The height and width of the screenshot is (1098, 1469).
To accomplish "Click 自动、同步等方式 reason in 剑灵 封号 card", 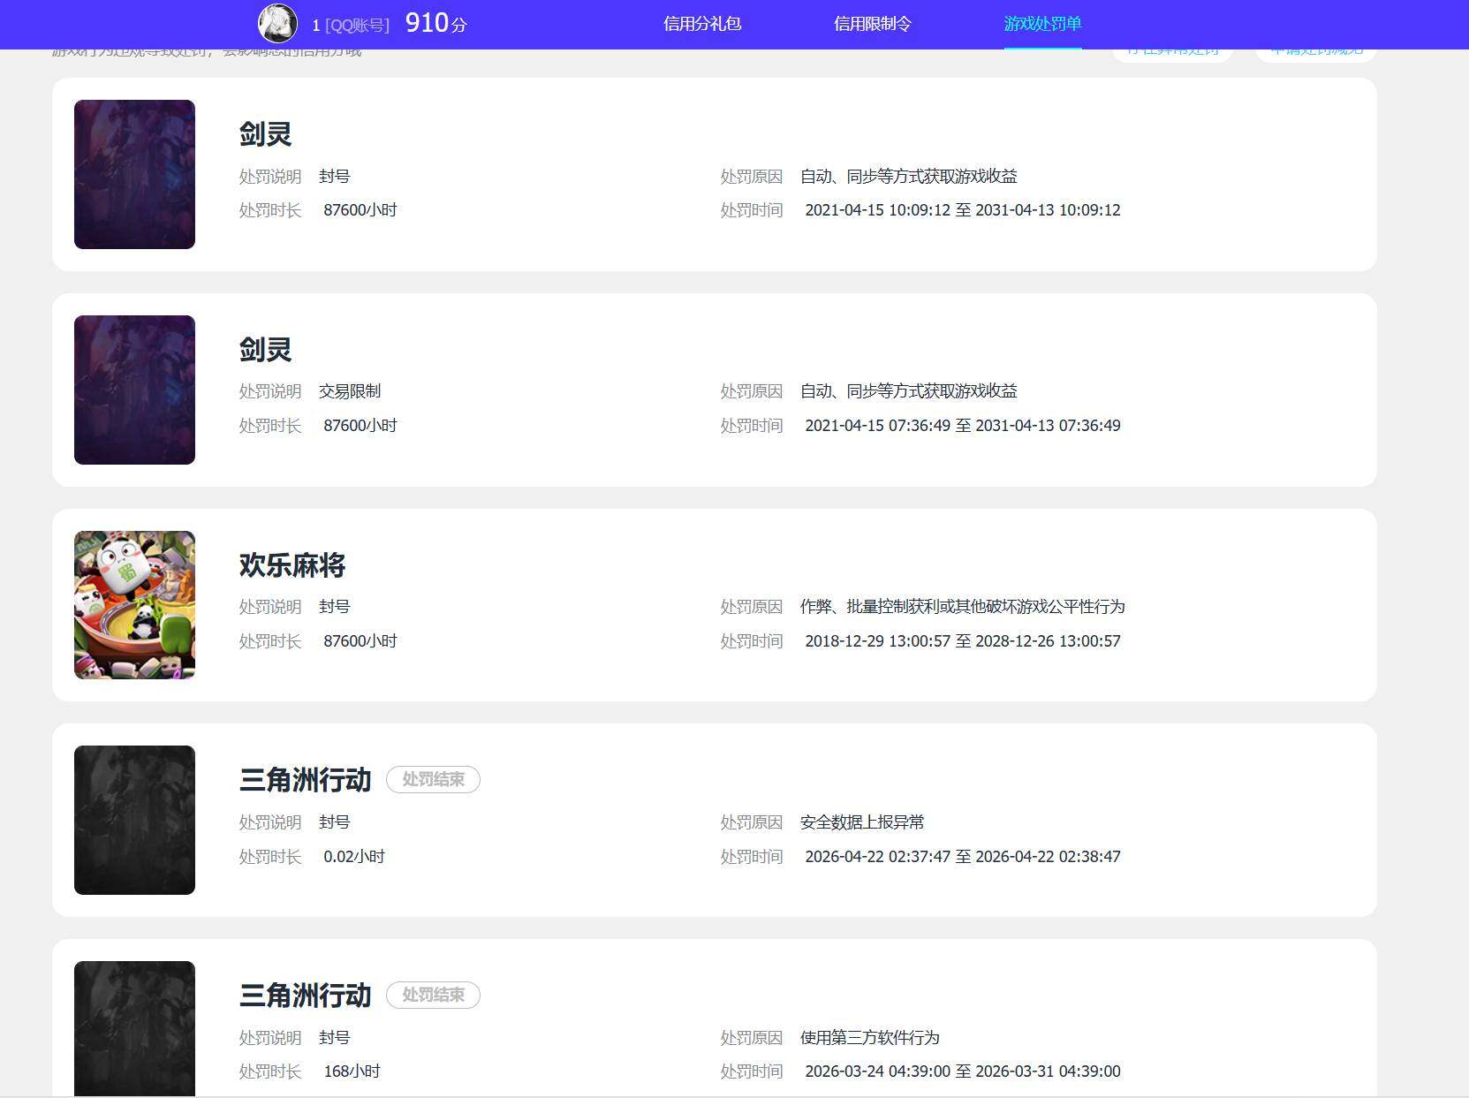I will (909, 177).
